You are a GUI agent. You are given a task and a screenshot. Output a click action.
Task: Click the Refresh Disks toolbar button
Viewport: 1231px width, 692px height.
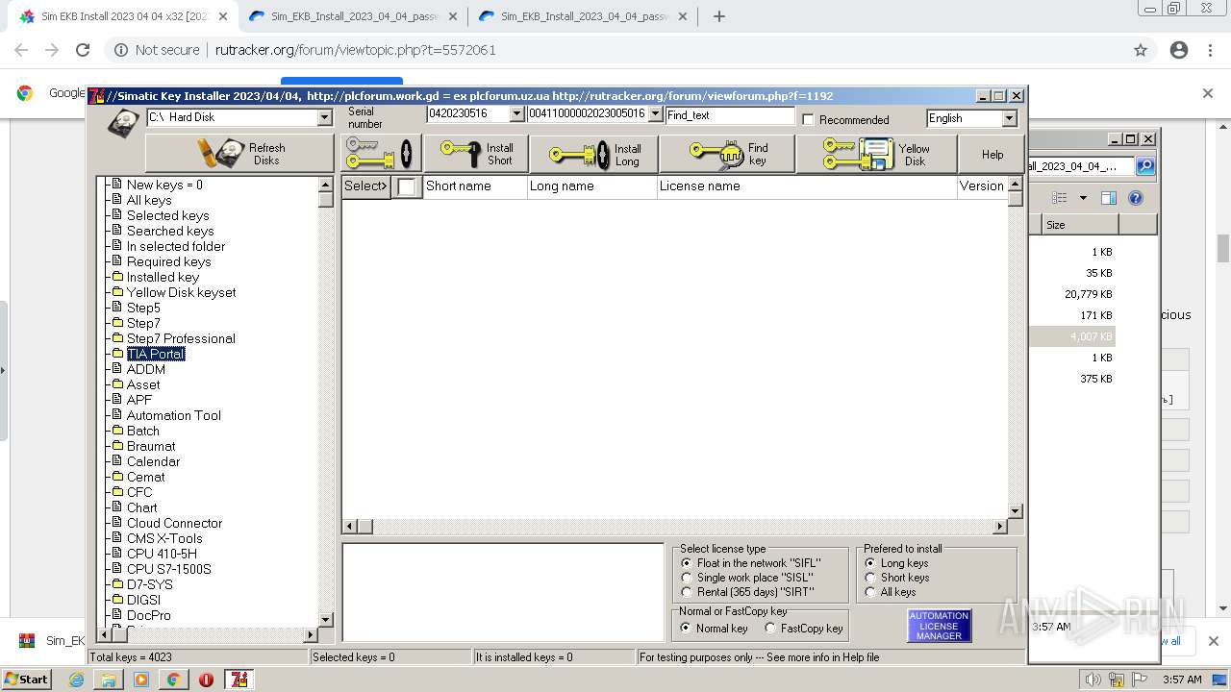(x=239, y=154)
